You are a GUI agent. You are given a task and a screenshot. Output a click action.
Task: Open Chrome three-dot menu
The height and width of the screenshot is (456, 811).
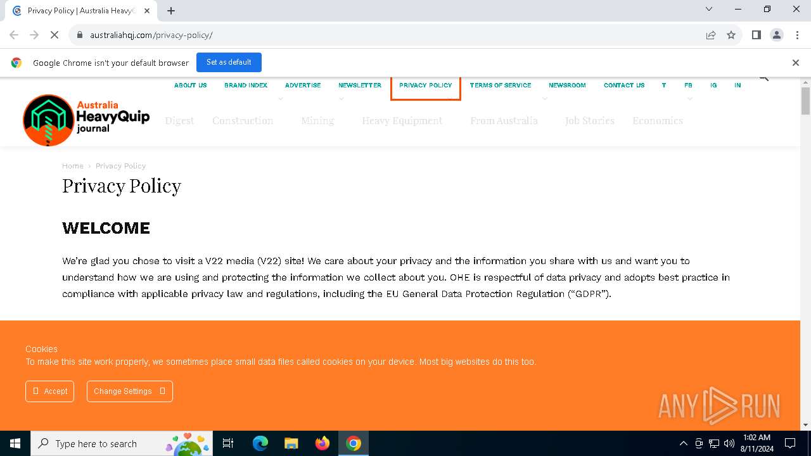(x=796, y=35)
